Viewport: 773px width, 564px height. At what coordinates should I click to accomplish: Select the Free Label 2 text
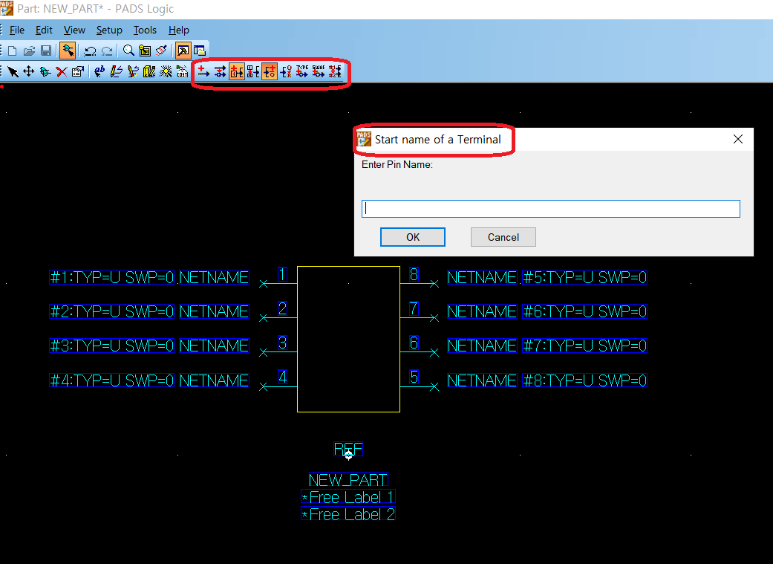348,514
